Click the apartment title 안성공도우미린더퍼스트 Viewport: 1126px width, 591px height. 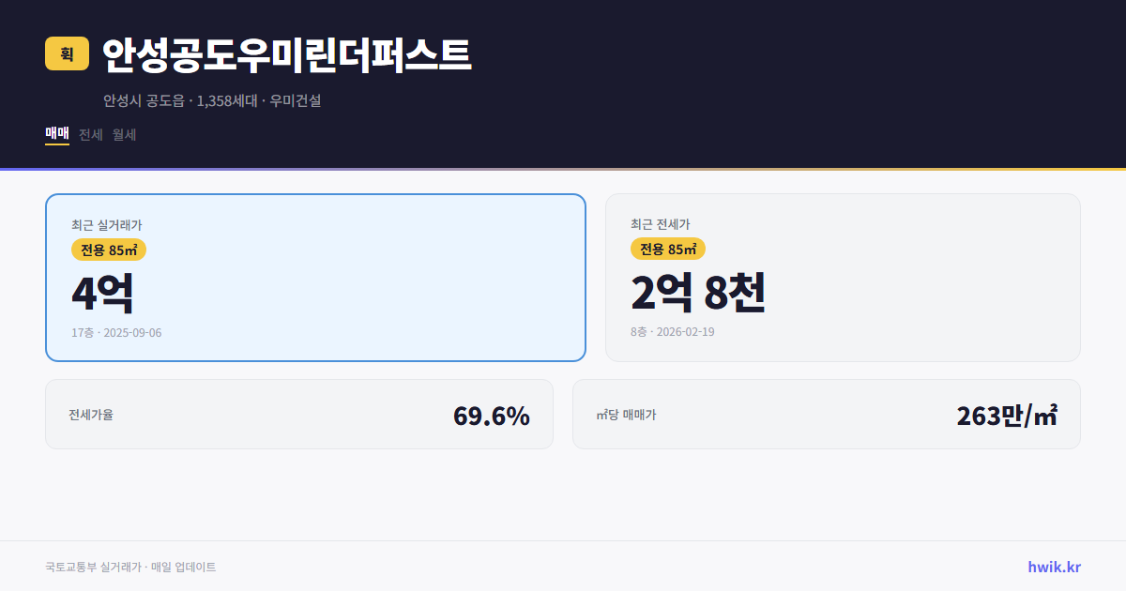click(286, 55)
